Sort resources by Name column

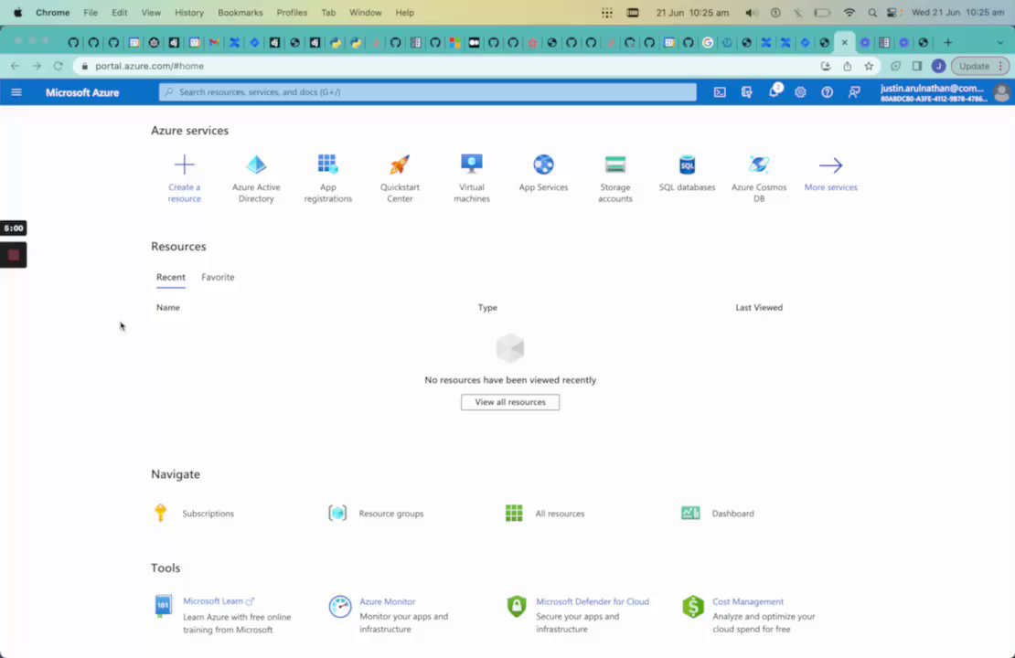167,307
